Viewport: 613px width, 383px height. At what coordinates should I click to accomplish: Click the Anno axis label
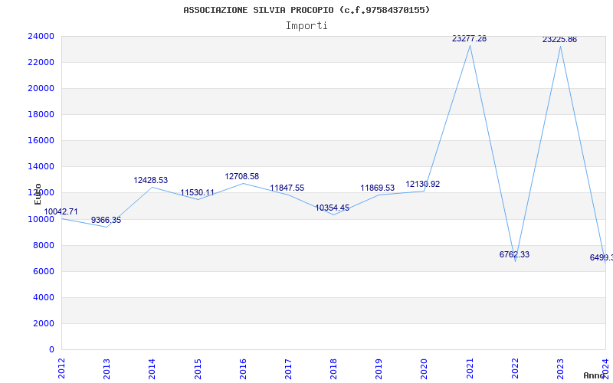[x=594, y=375]
